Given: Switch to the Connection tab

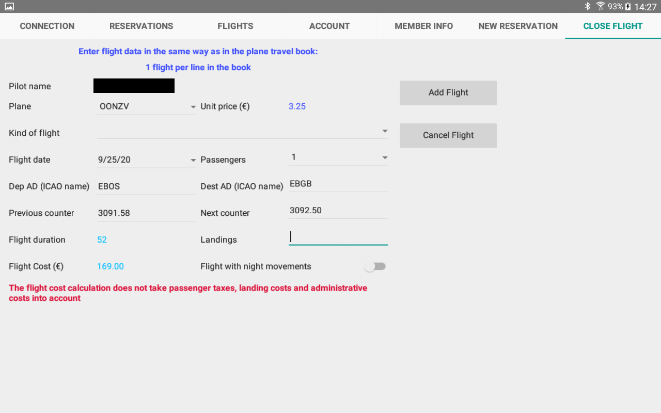Looking at the screenshot, I should coord(47,26).
